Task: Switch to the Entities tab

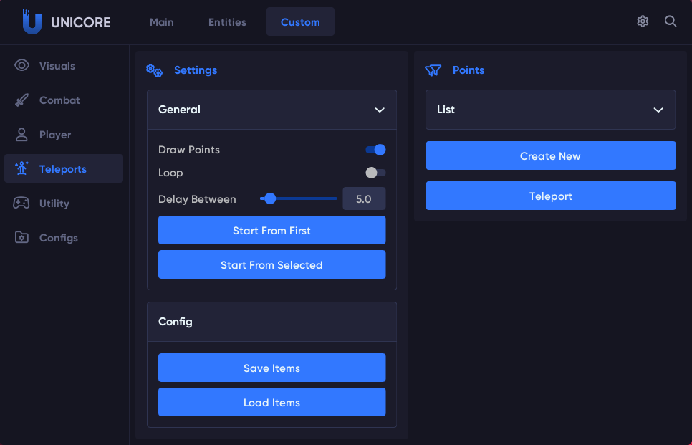Action: pos(227,22)
